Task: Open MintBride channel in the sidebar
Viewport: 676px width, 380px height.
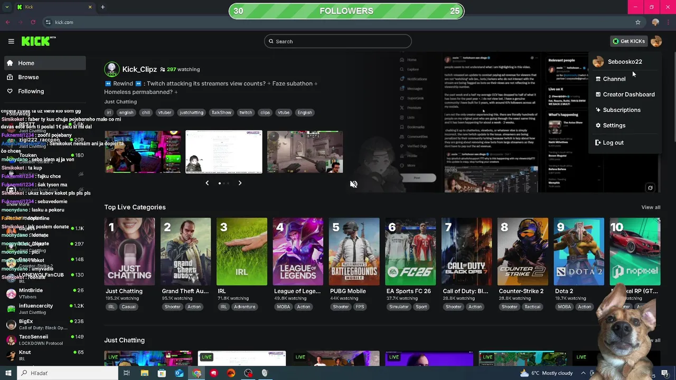Action: click(x=45, y=293)
